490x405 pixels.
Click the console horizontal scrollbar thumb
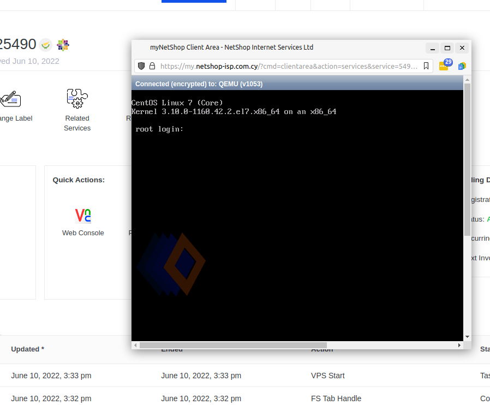pos(233,346)
